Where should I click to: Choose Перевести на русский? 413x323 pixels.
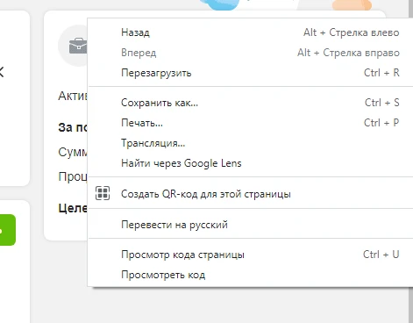point(251,225)
